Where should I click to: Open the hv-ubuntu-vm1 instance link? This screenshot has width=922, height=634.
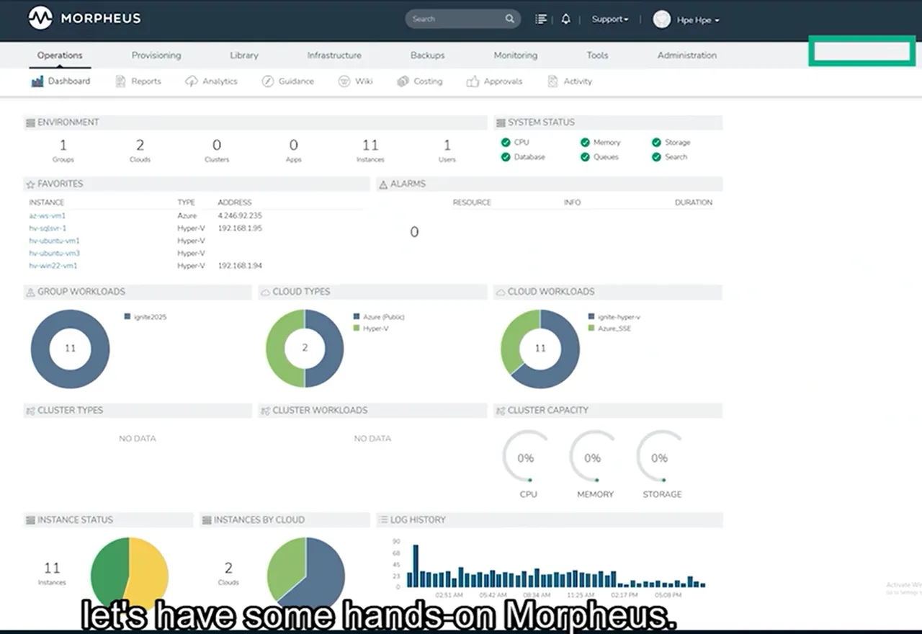(x=54, y=241)
